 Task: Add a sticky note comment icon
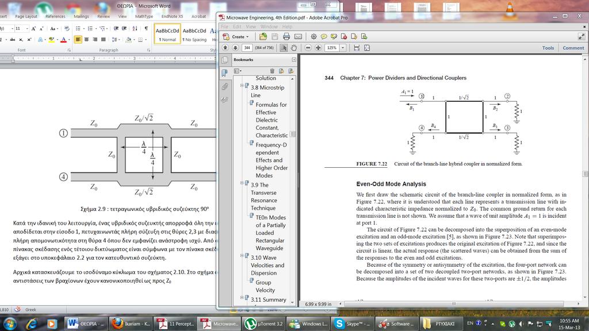tap(324, 36)
